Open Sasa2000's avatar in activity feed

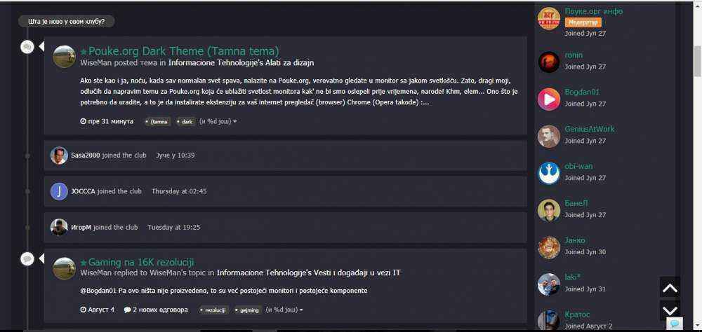point(59,155)
